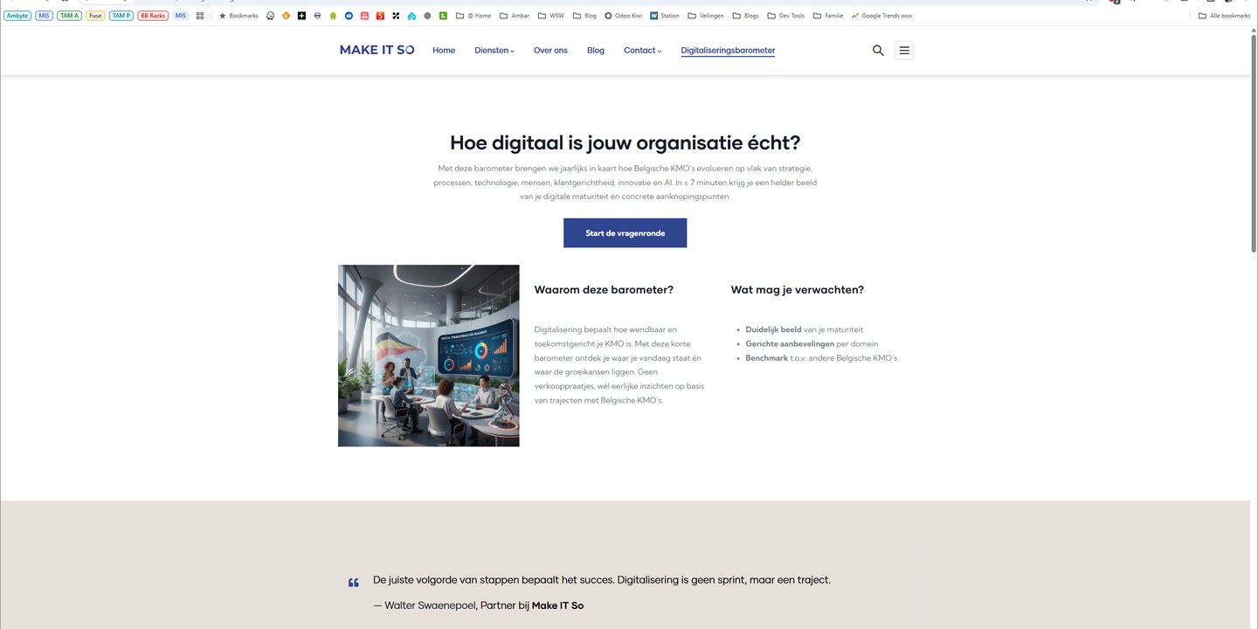Viewport: 1258px width, 629px height.
Task: Open the Waze smiley bookmark icon
Action: pos(271,16)
